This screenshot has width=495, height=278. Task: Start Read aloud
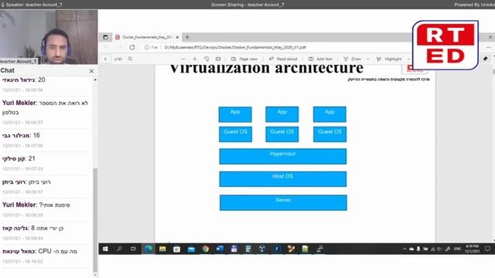point(283,59)
